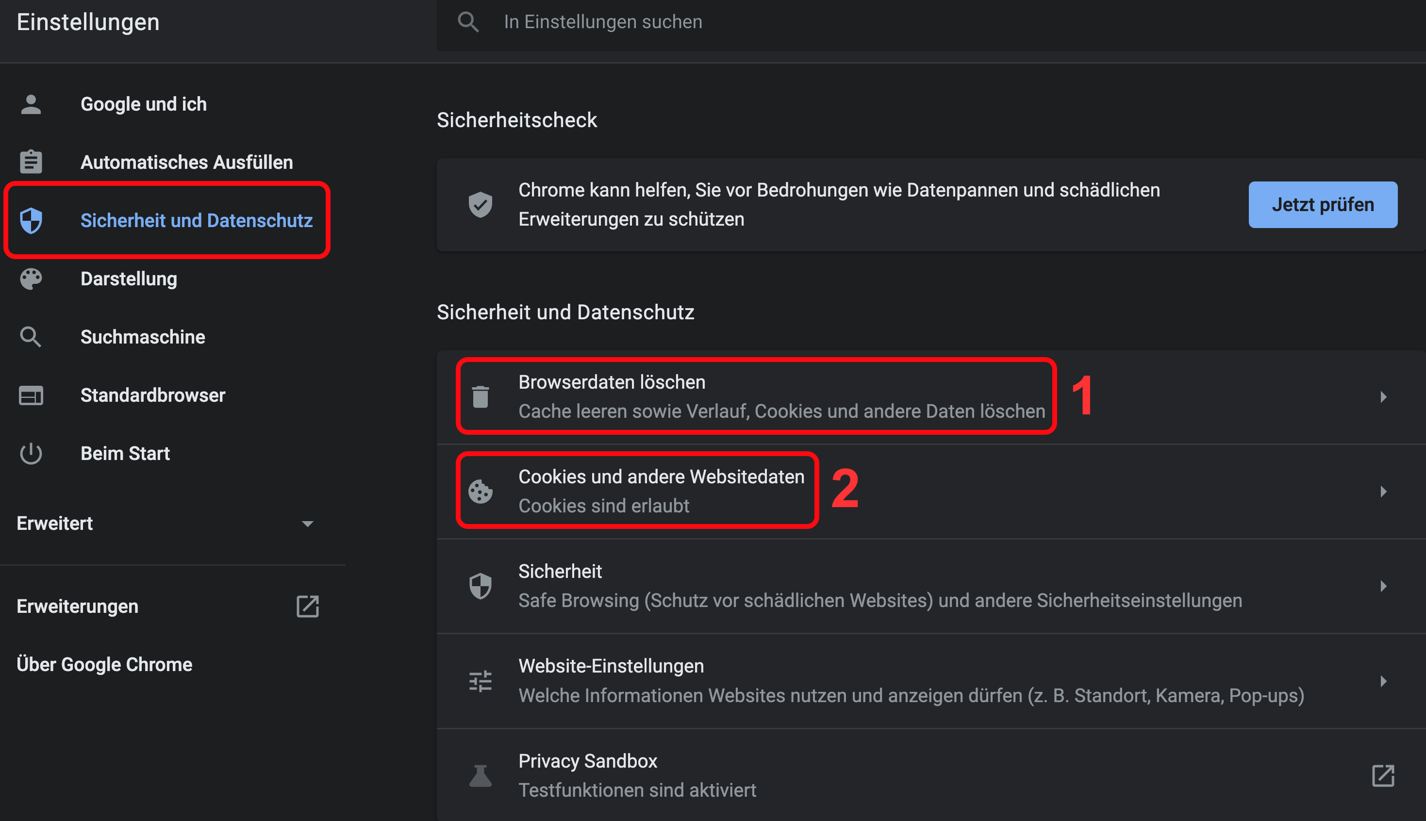
Task: Click the person icon beside Google und ich
Action: point(31,104)
